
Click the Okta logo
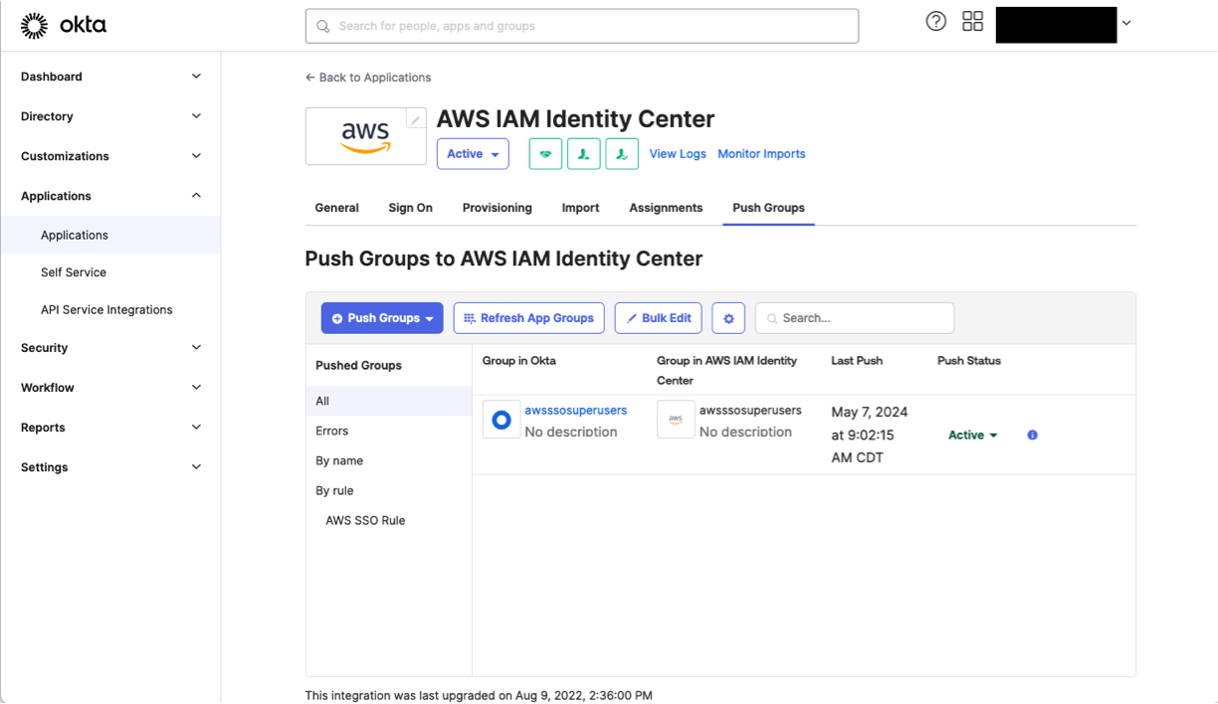pyautogui.click(x=63, y=25)
